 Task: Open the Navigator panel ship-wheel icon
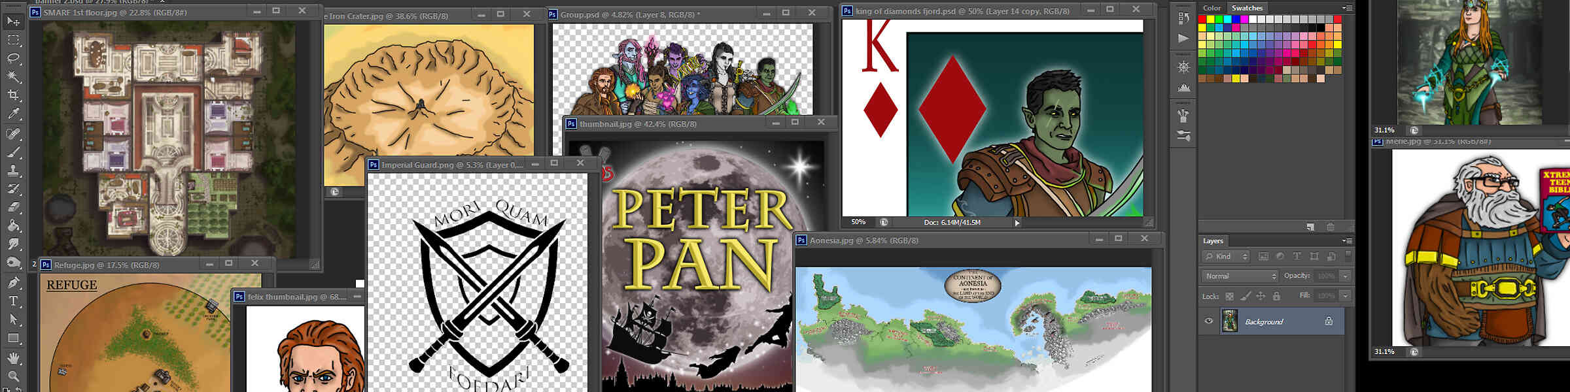(1183, 67)
